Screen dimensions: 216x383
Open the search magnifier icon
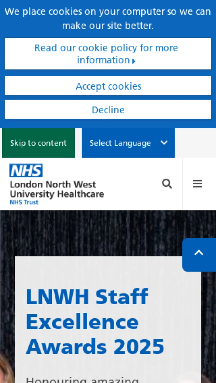[x=167, y=184]
